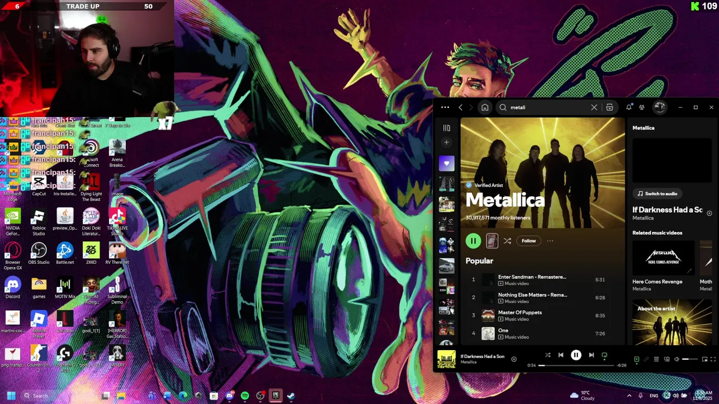Toggle shuffle in the player bar
The width and height of the screenshot is (719, 404).
(x=548, y=355)
